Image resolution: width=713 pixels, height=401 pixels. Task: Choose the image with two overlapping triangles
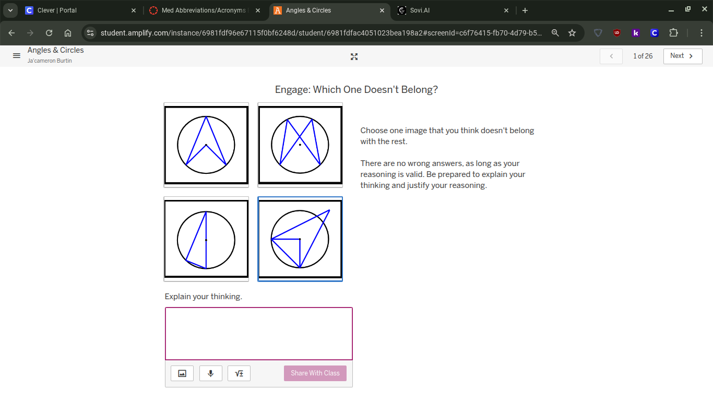point(300,145)
